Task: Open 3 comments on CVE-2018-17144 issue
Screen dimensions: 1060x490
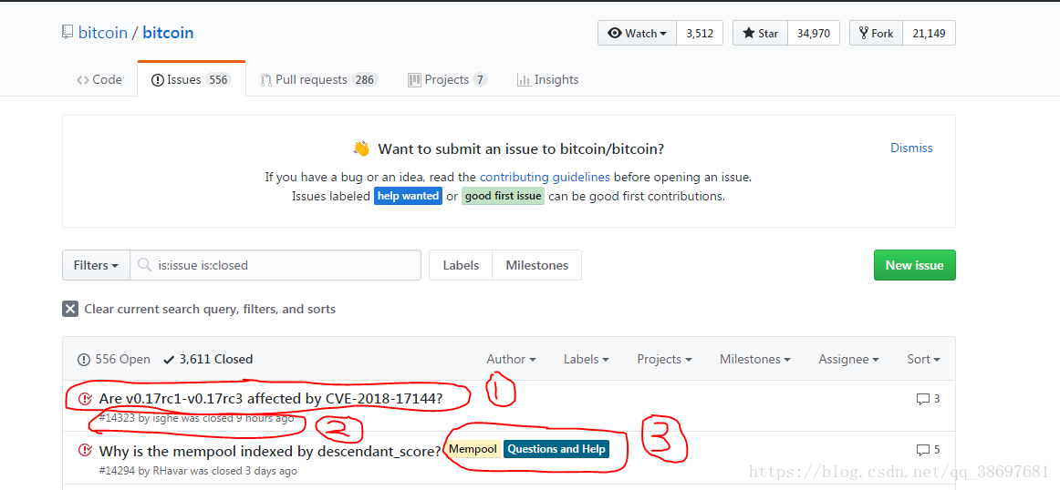Action: point(928,399)
